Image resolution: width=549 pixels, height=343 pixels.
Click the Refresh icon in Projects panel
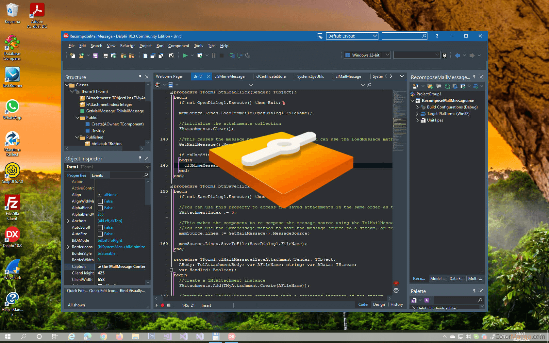(447, 86)
